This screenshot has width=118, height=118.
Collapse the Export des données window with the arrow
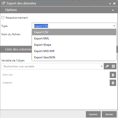tap(110, 3)
